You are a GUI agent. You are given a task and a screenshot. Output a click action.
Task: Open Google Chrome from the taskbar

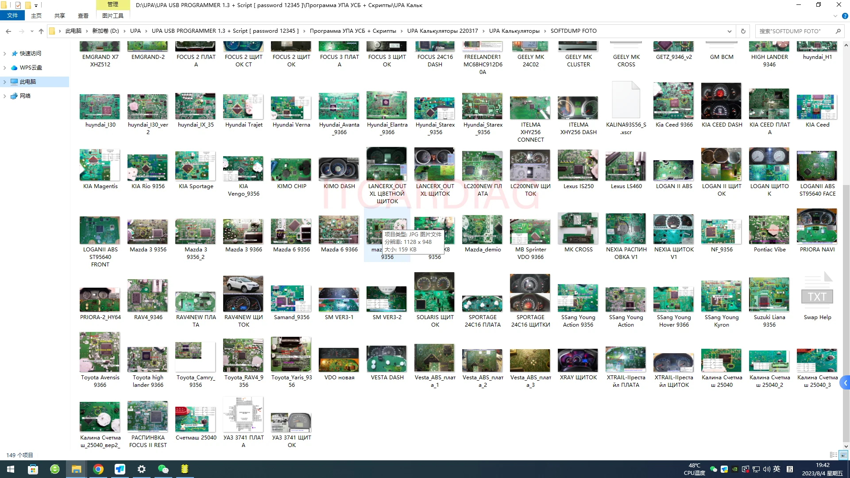pyautogui.click(x=98, y=469)
